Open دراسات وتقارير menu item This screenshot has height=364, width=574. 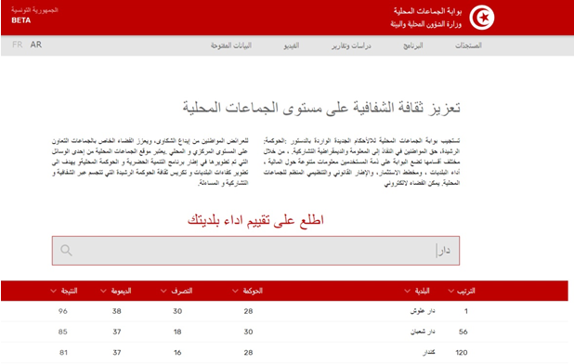pyautogui.click(x=351, y=45)
